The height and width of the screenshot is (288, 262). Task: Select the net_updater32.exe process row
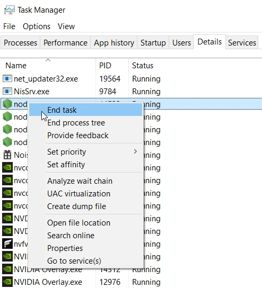(131, 79)
